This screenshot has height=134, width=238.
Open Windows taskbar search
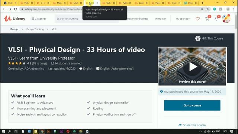(10, 131)
